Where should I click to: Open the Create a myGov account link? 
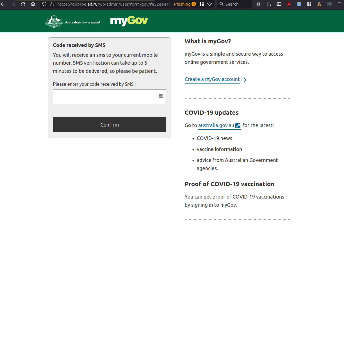coord(212,79)
